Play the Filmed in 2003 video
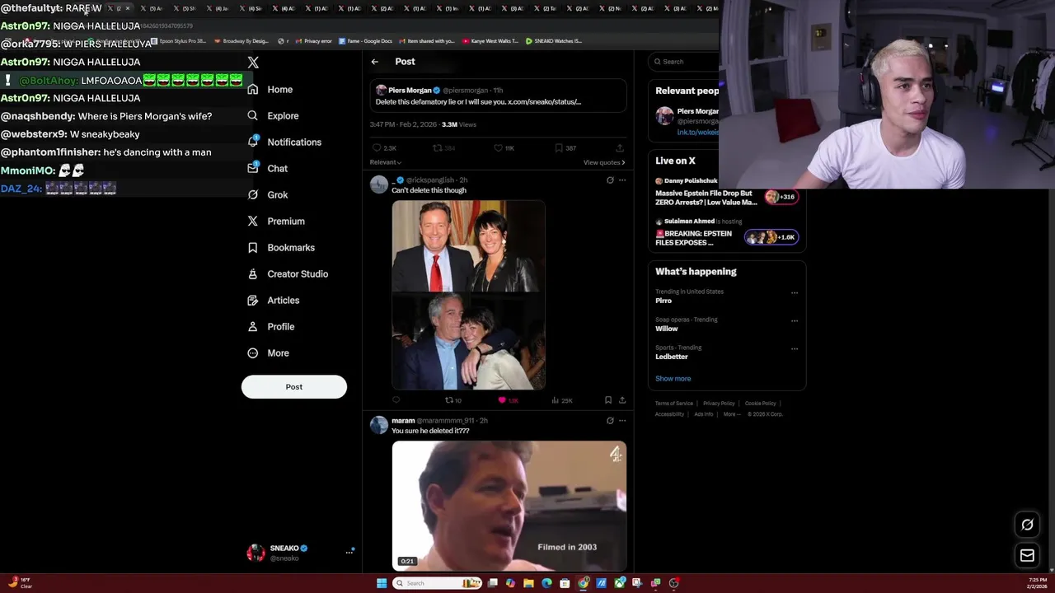1055x593 pixels. (509, 506)
